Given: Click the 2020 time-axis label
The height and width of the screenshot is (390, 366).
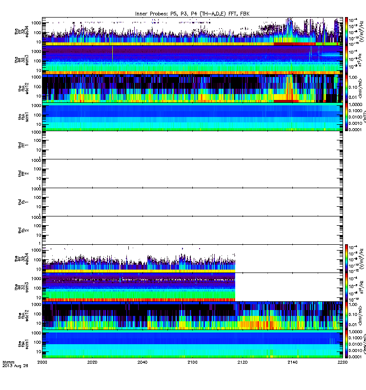Looking at the screenshot, I should coord(92,362).
